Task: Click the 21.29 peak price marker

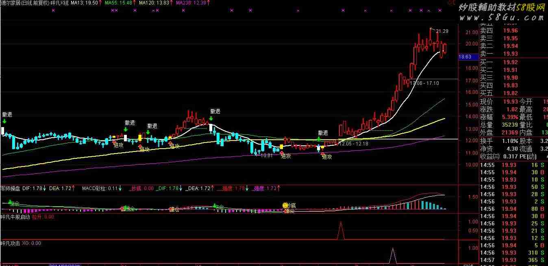Action: 442,31
